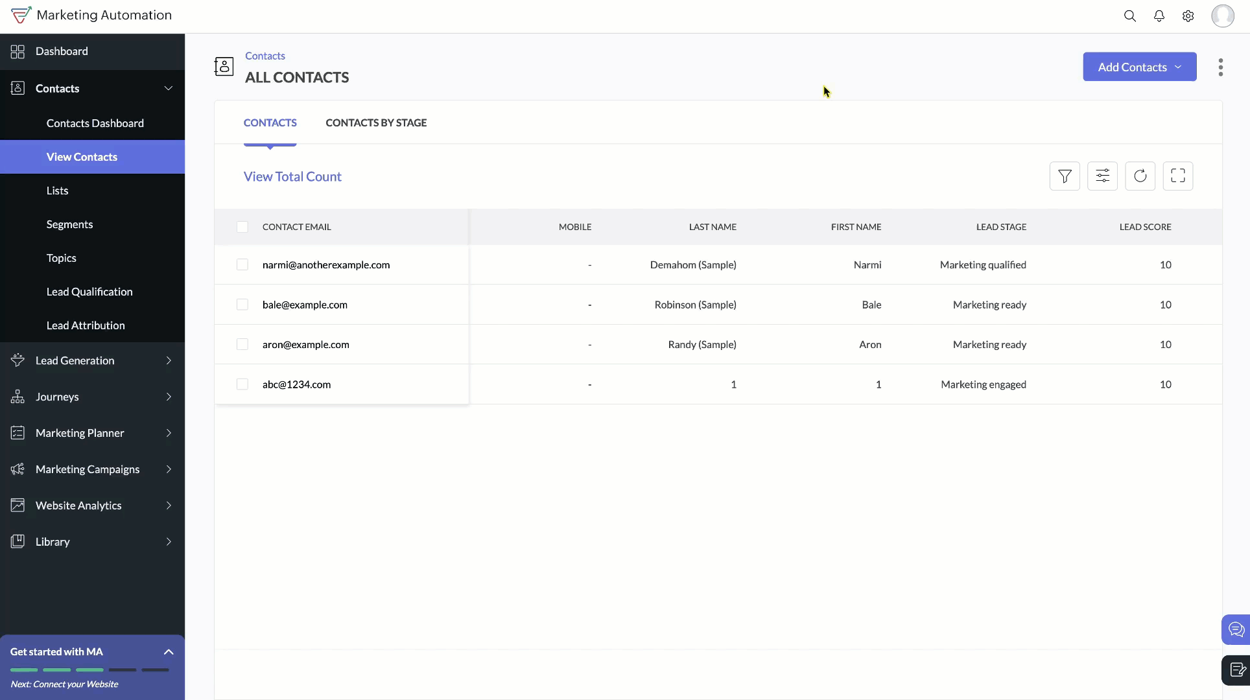
Task: Open the search magnifier icon
Action: click(1129, 16)
